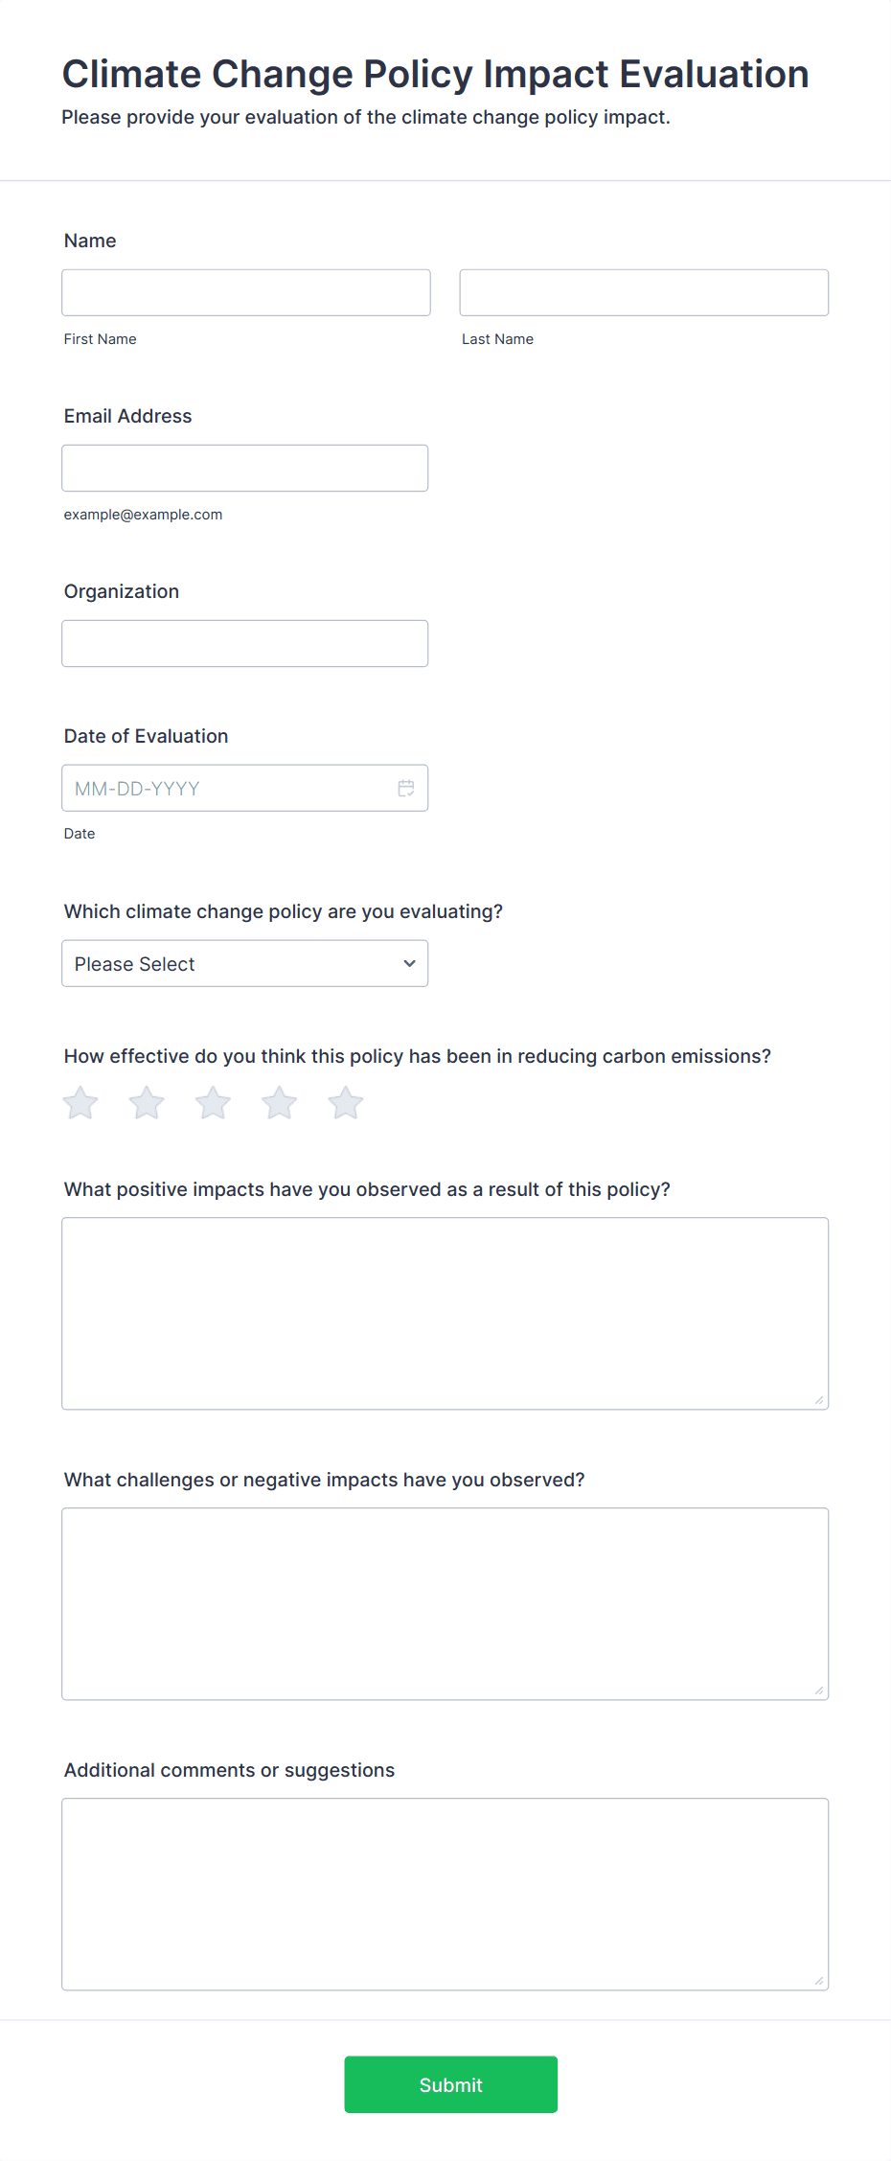Viewport: 891px width, 2161px height.
Task: Give a four-star effectiveness rating
Action: point(280,1103)
